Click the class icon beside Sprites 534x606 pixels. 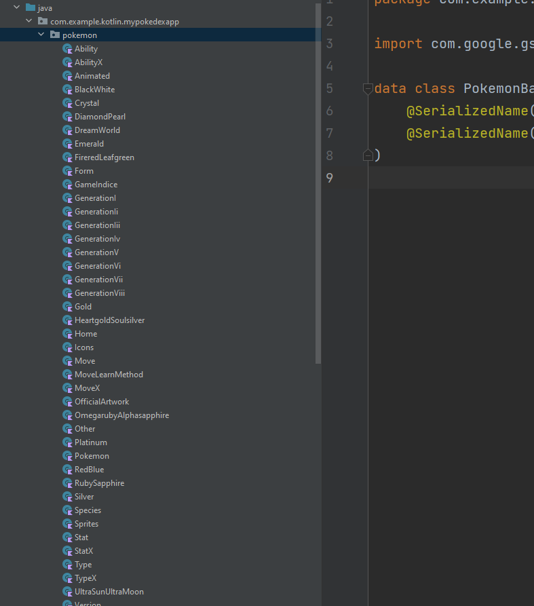tap(67, 524)
